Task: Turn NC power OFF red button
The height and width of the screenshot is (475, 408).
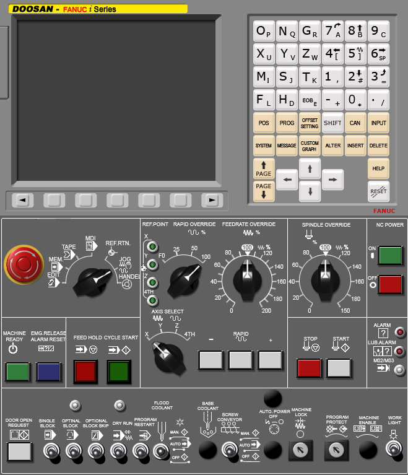Action: click(390, 284)
